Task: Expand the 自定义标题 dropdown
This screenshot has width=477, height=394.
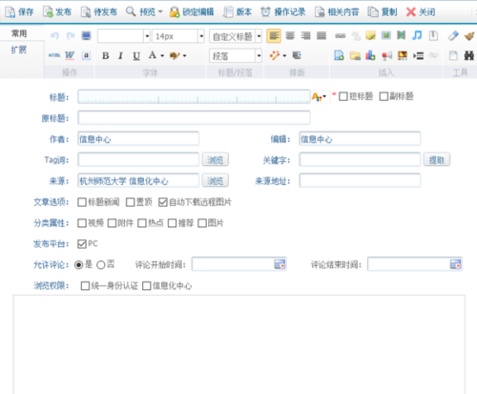Action: click(x=259, y=36)
